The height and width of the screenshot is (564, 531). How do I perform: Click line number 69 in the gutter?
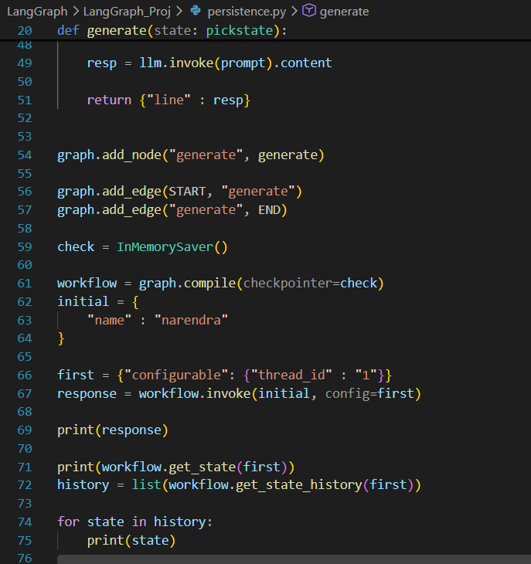[x=25, y=430]
